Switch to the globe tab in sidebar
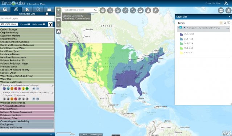 coord(5,9)
